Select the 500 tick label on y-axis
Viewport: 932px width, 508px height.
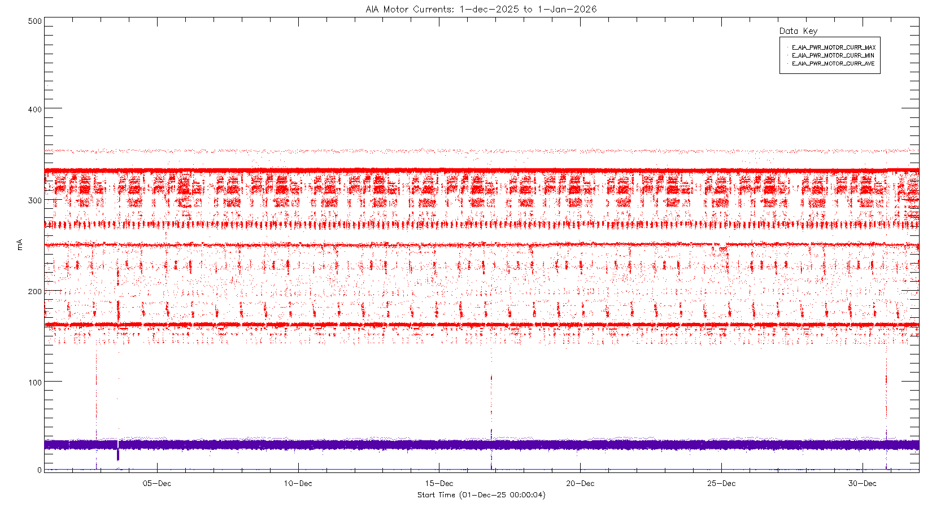[34, 21]
